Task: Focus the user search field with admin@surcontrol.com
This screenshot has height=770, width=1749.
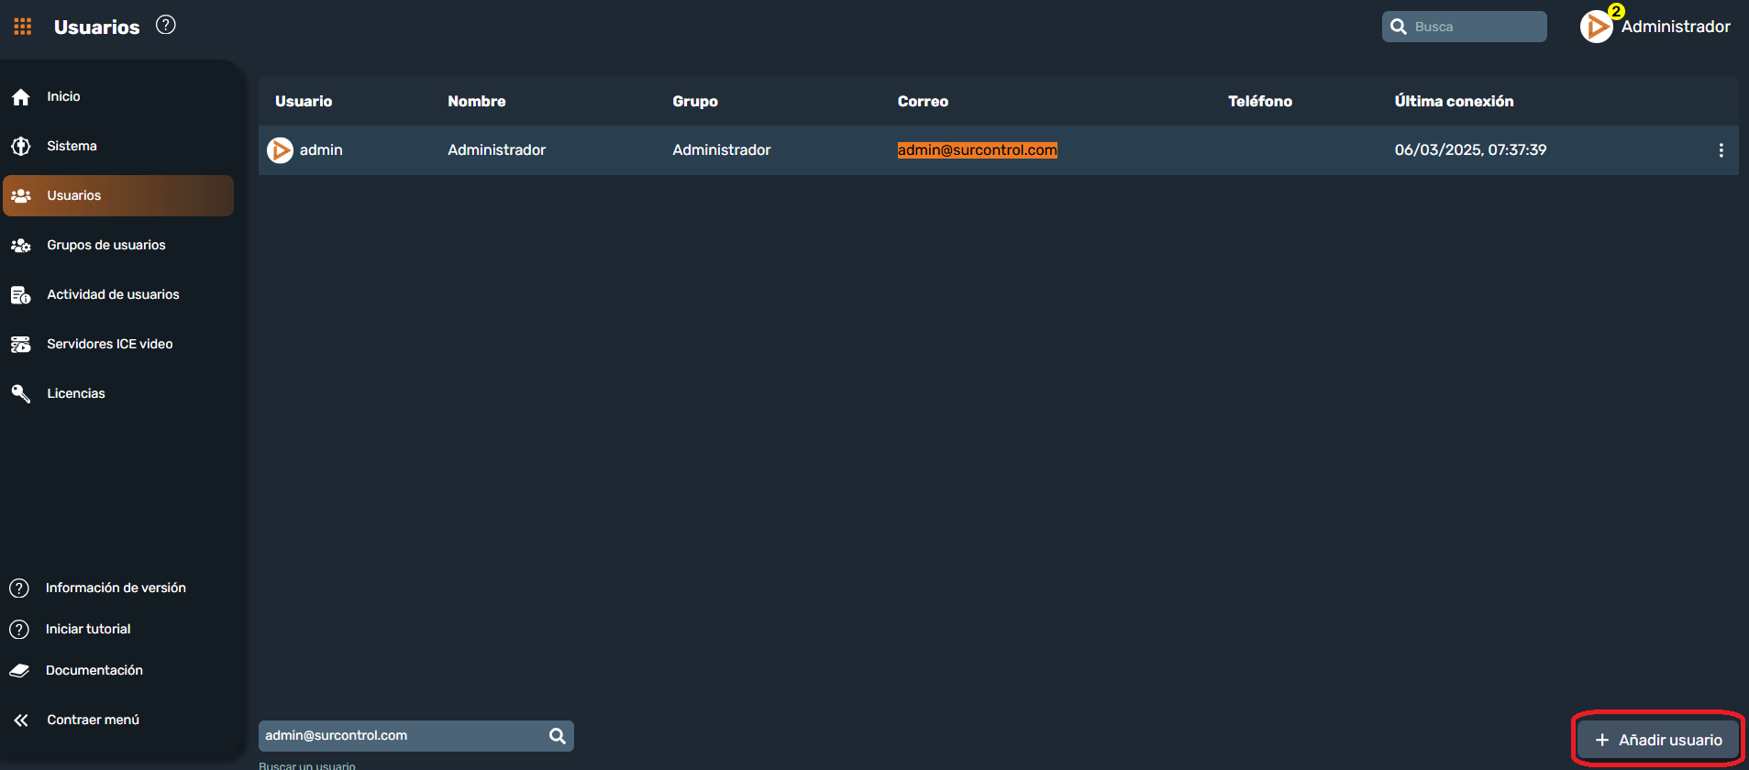Action: tap(416, 735)
